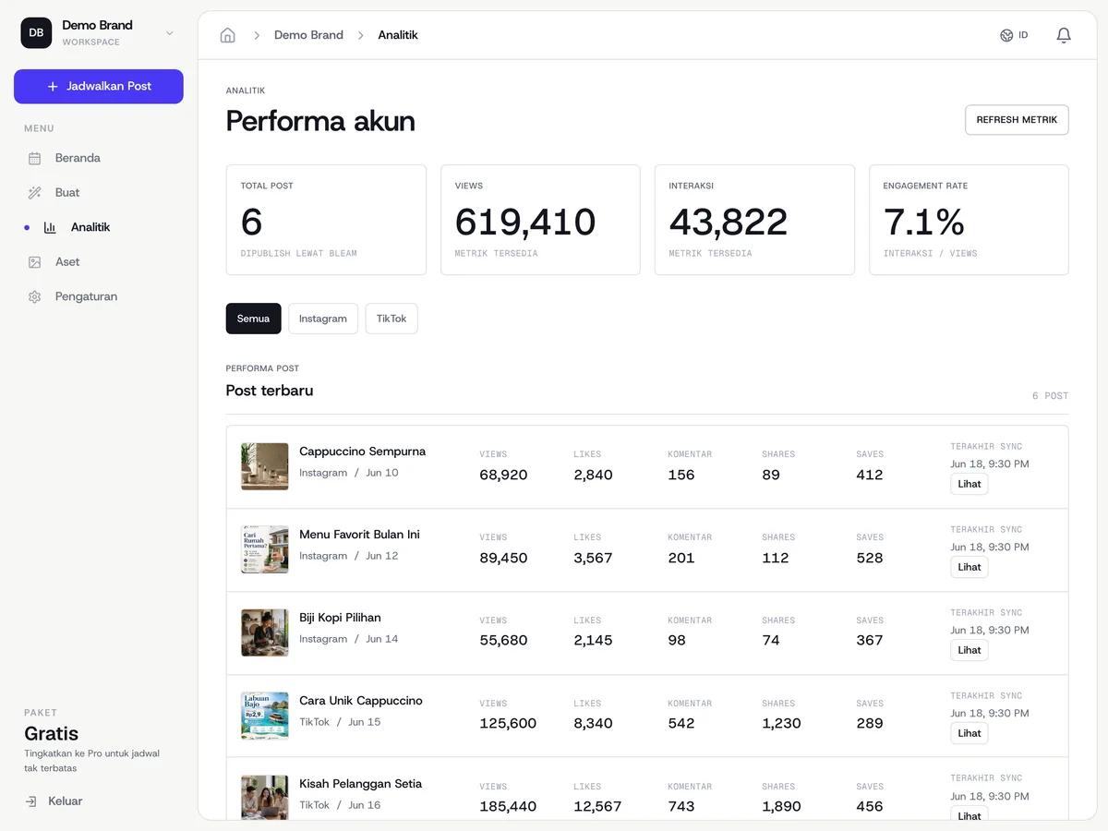Click the home icon in breadcrumb
1108x831 pixels.
coord(227,35)
